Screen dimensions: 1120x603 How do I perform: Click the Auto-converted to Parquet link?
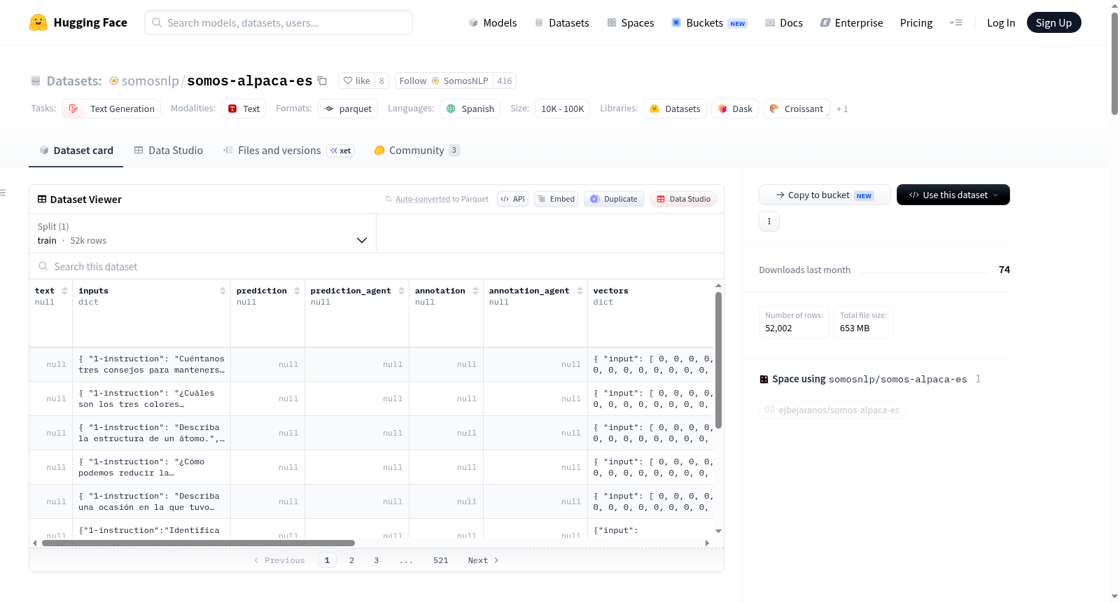(442, 199)
